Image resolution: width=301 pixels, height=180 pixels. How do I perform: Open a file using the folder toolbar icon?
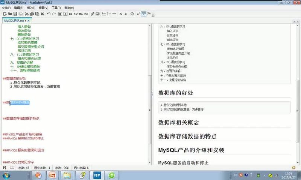click(10, 14)
